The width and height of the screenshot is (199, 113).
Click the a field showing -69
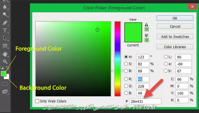(x=184, y=64)
